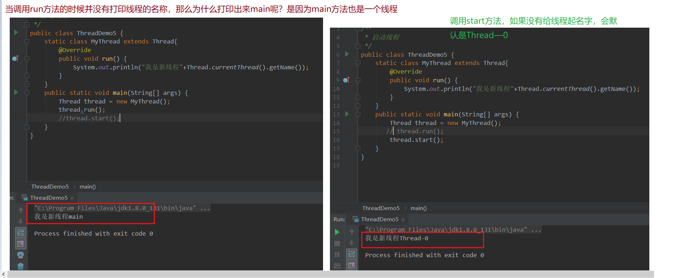Click horizontal scrollbar left arrow at bottom
The image size is (685, 278).
click(3, 274)
